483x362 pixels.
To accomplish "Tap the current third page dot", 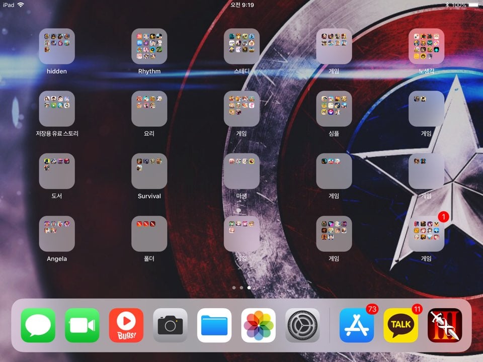I will (x=249, y=288).
